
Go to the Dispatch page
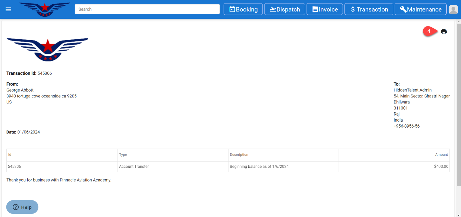click(x=285, y=9)
